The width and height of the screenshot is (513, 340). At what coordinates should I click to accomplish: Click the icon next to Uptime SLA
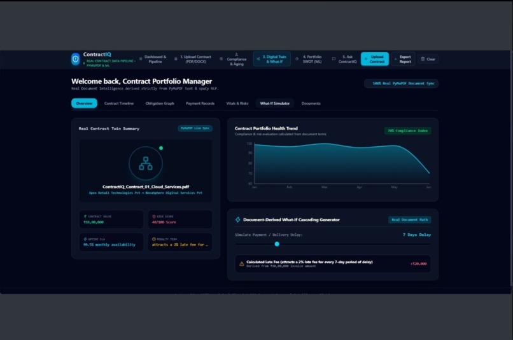pos(85,239)
